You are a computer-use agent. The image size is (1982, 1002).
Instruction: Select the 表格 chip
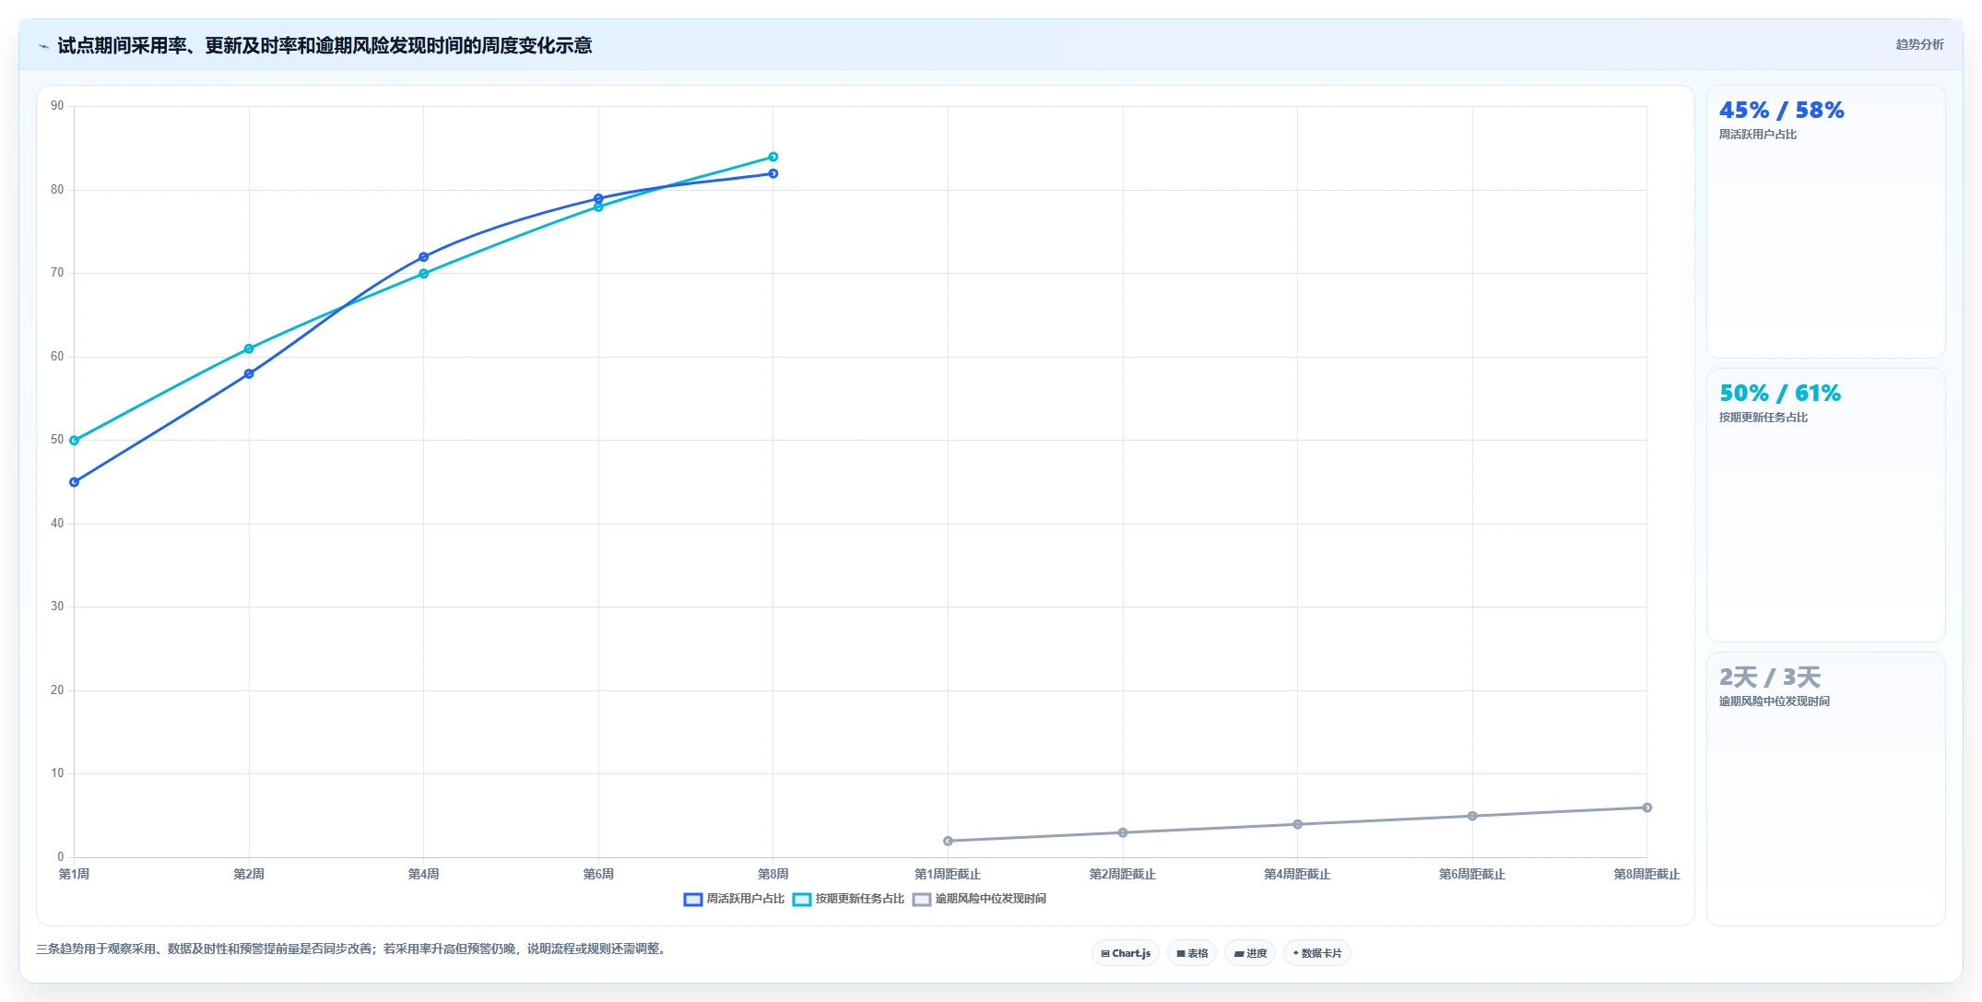pos(1192,953)
